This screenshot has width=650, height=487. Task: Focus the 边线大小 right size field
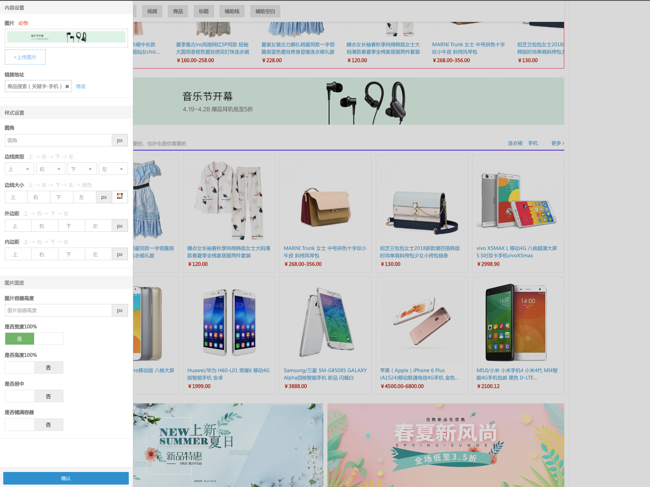[x=39, y=197]
